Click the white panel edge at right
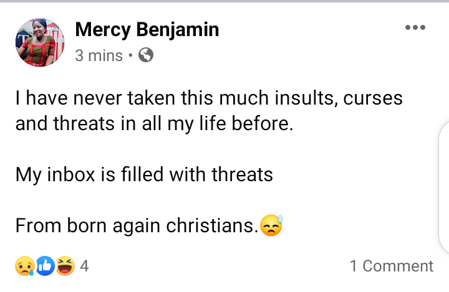Screen dimensions: 449x292 click(x=444, y=187)
